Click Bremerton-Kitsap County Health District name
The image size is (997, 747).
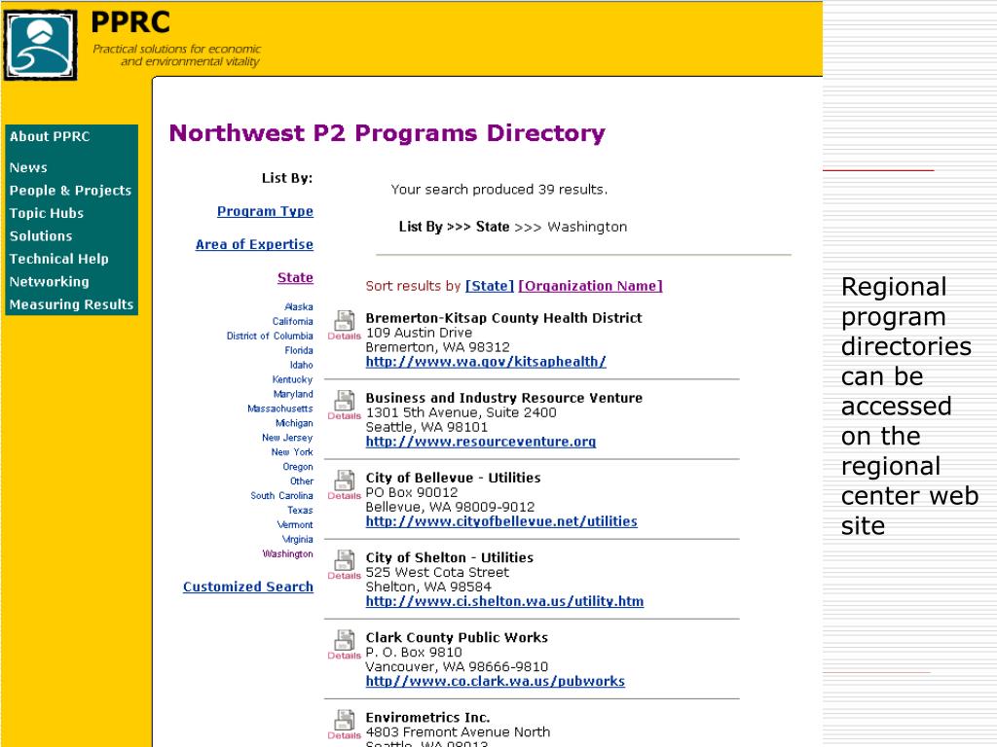[x=503, y=318]
